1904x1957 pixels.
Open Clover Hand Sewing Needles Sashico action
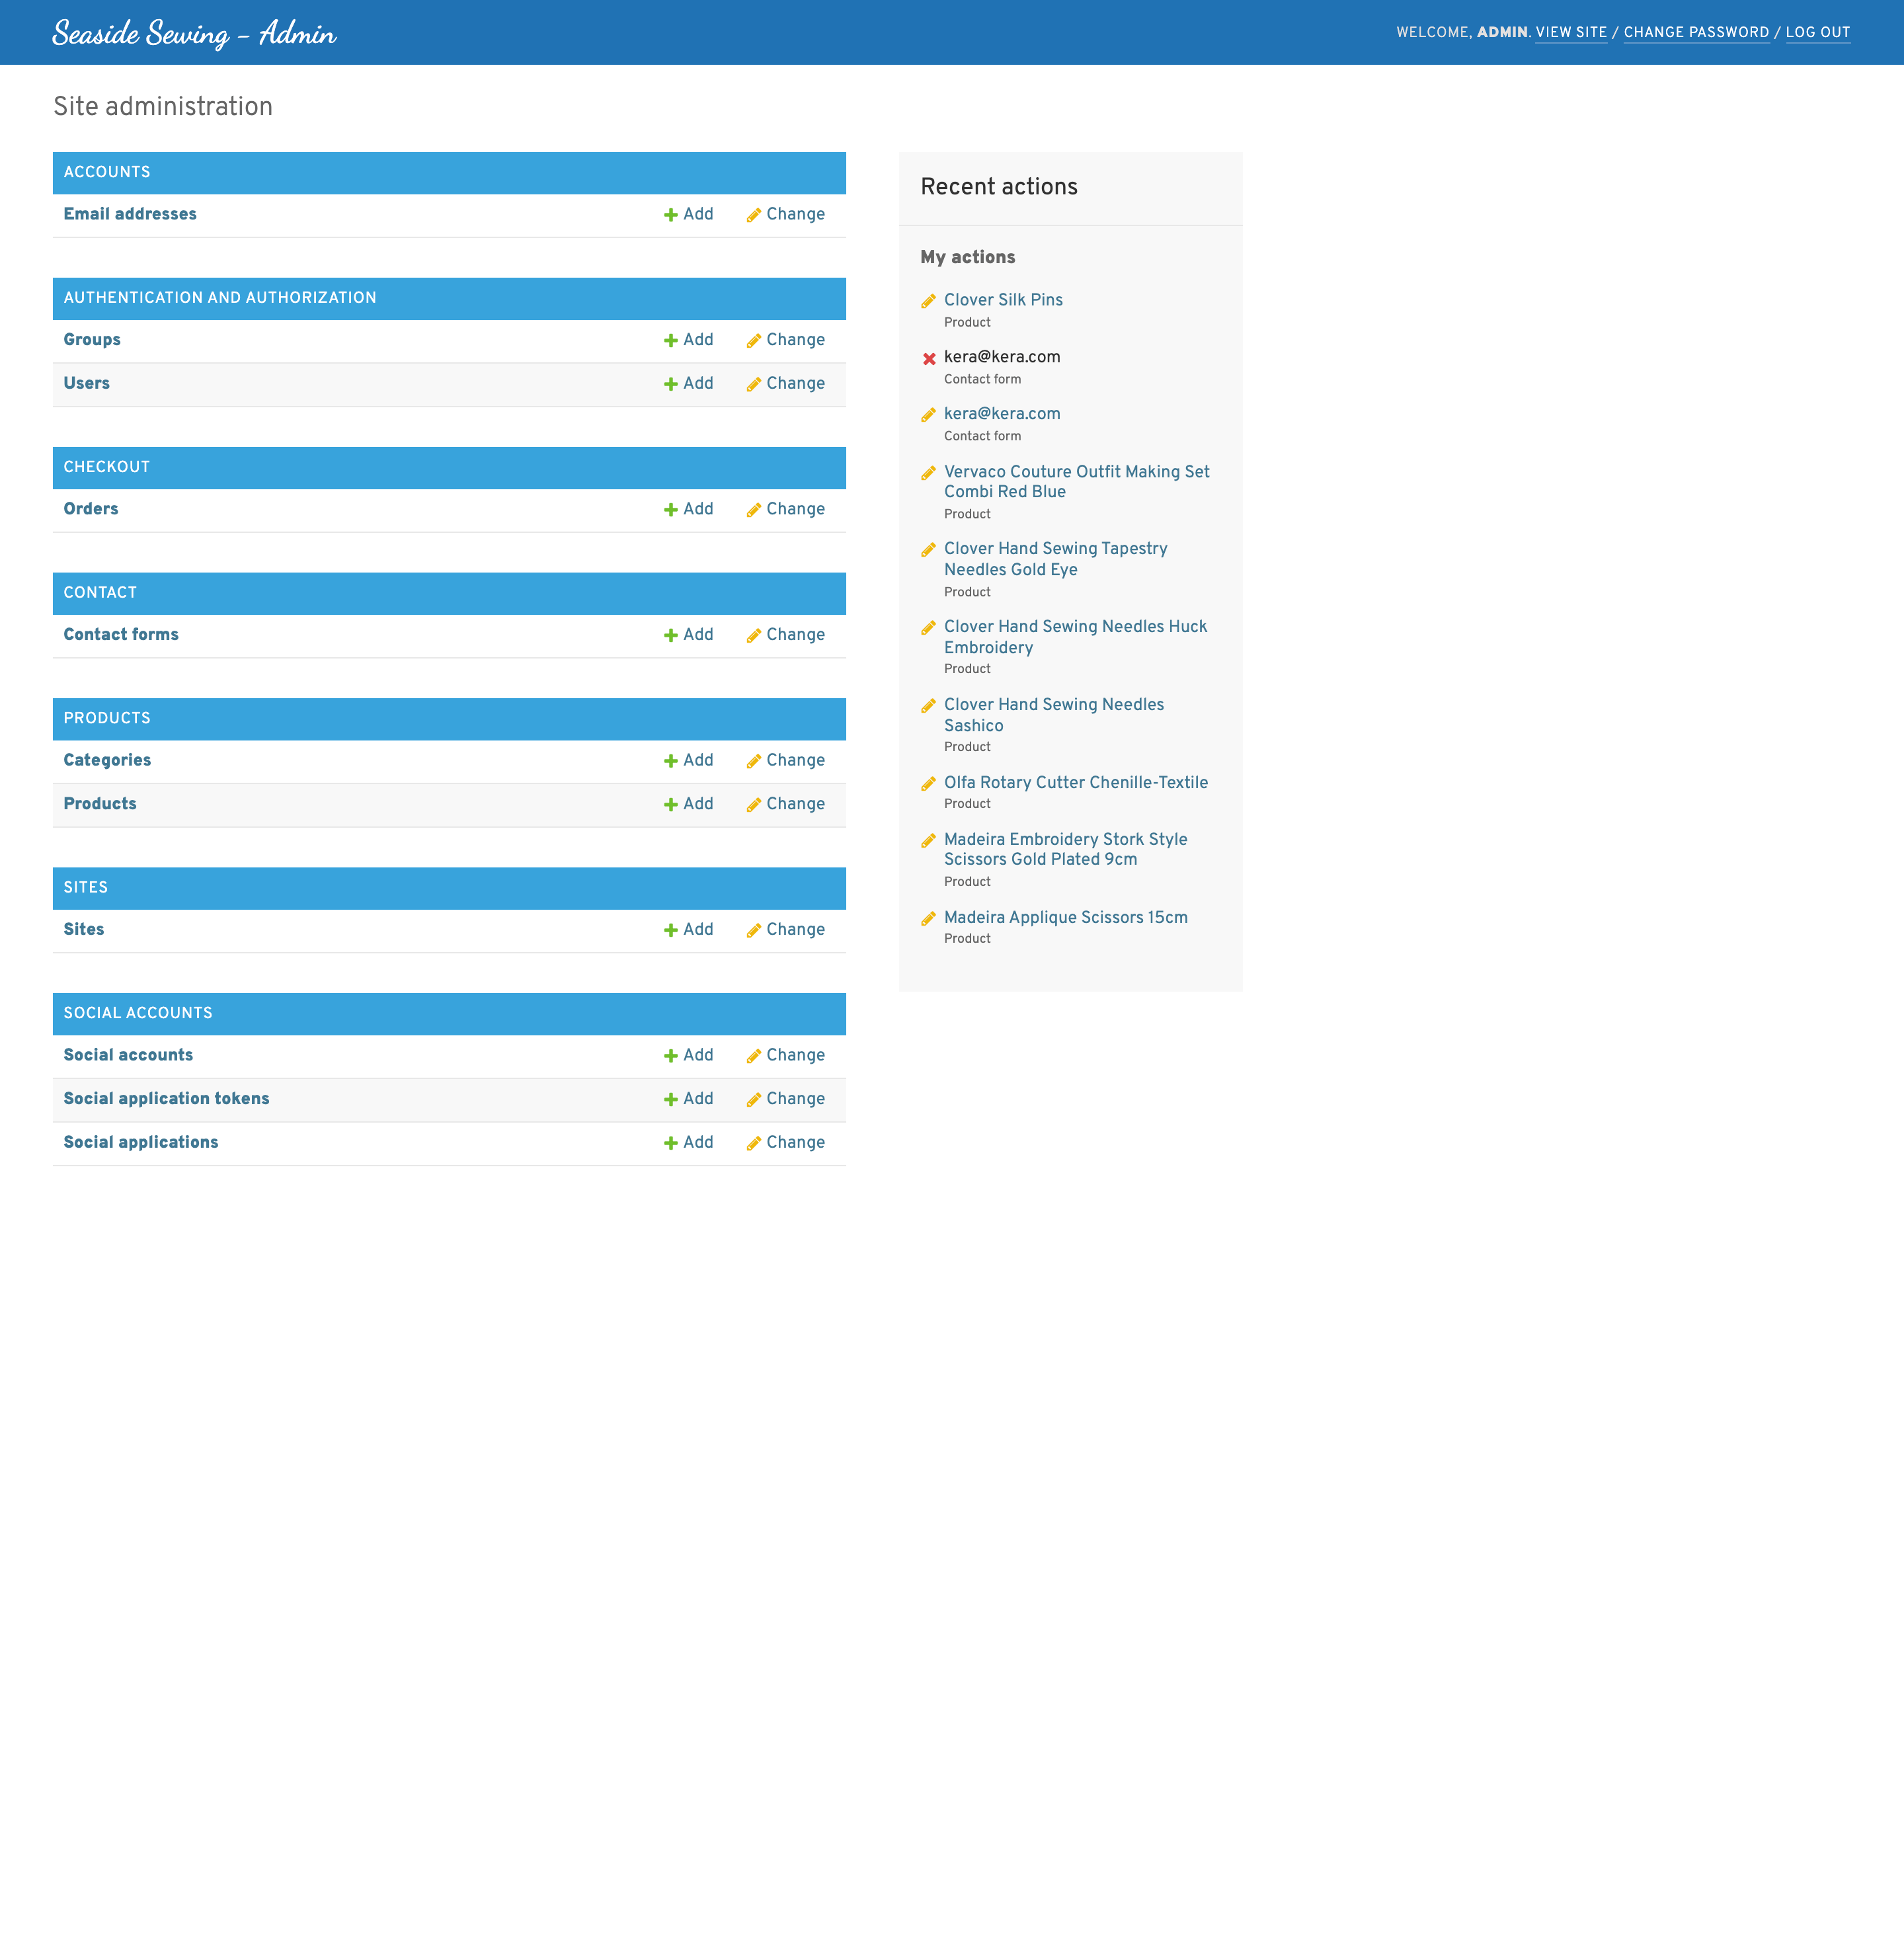click(x=1054, y=715)
